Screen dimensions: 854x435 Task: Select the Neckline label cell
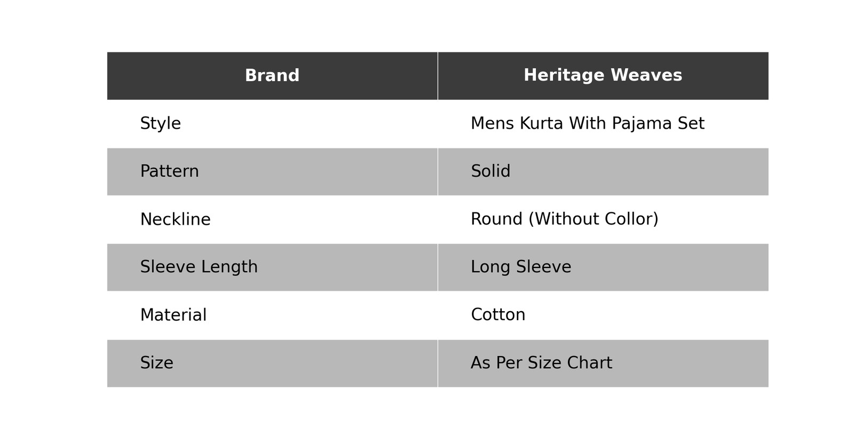coord(175,219)
